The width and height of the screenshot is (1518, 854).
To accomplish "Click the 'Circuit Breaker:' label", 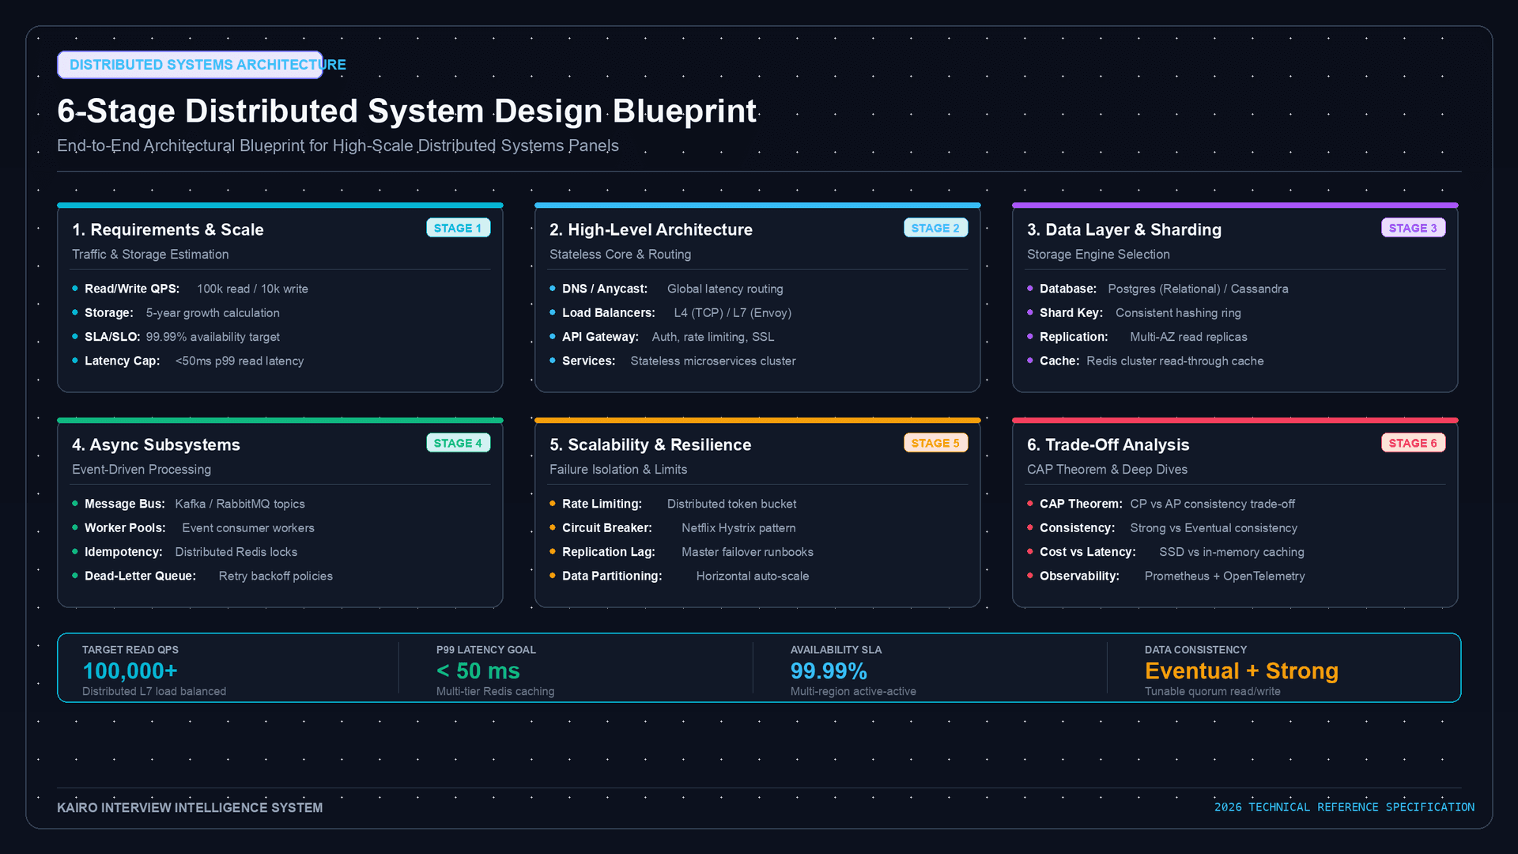I will tap(607, 528).
